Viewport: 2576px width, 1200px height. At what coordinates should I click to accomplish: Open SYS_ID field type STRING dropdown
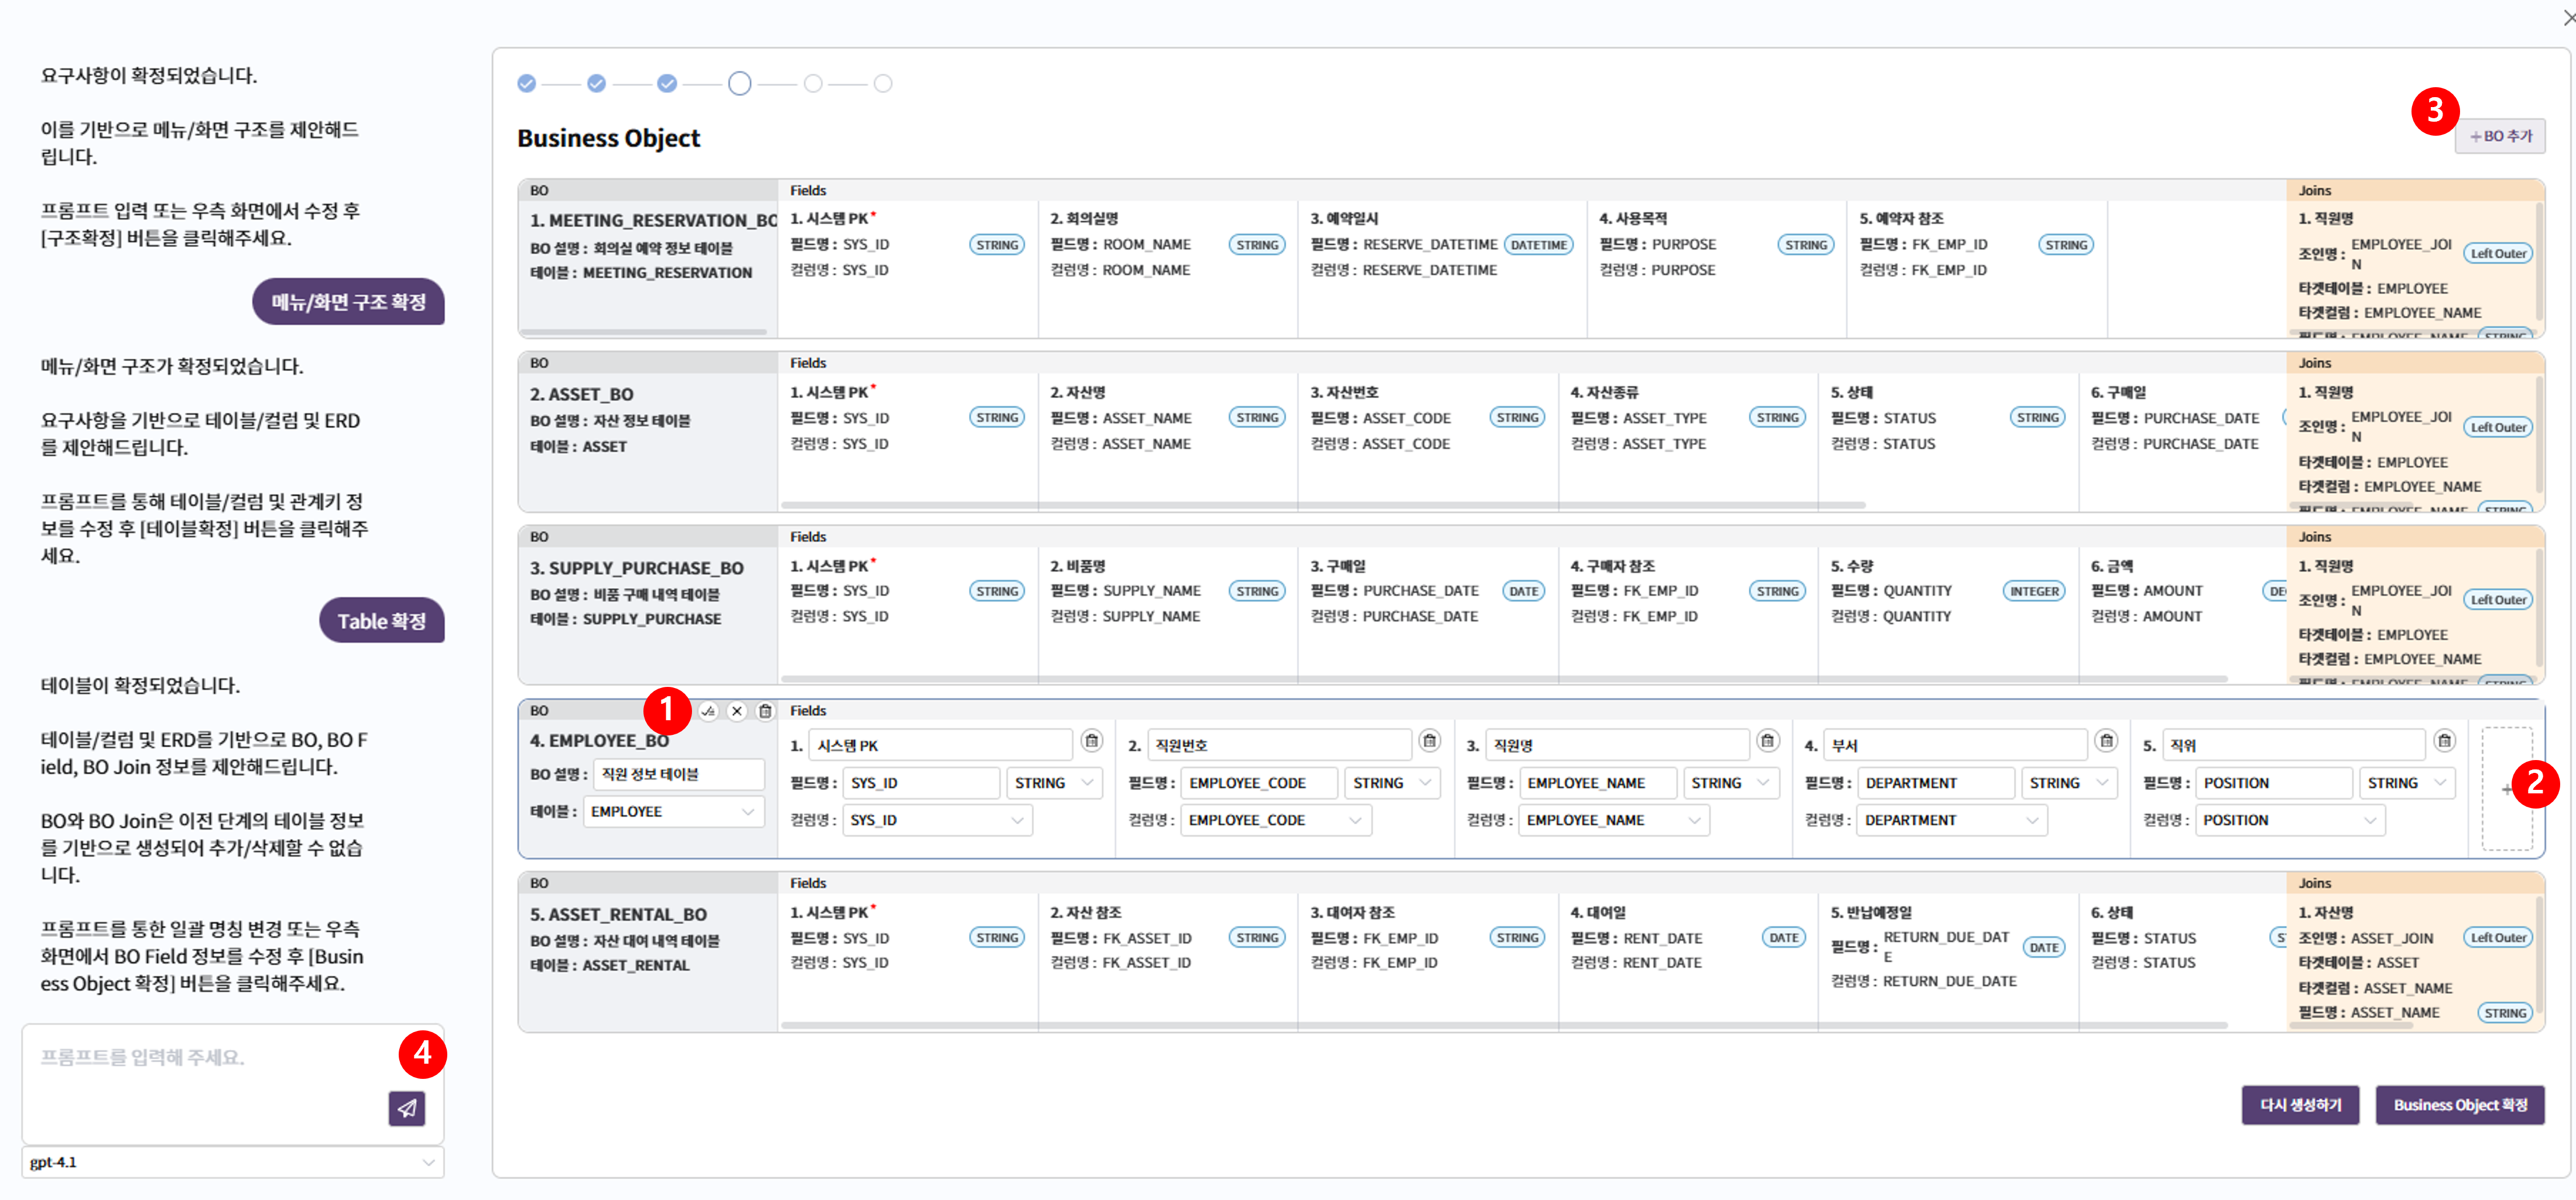pos(1054,783)
